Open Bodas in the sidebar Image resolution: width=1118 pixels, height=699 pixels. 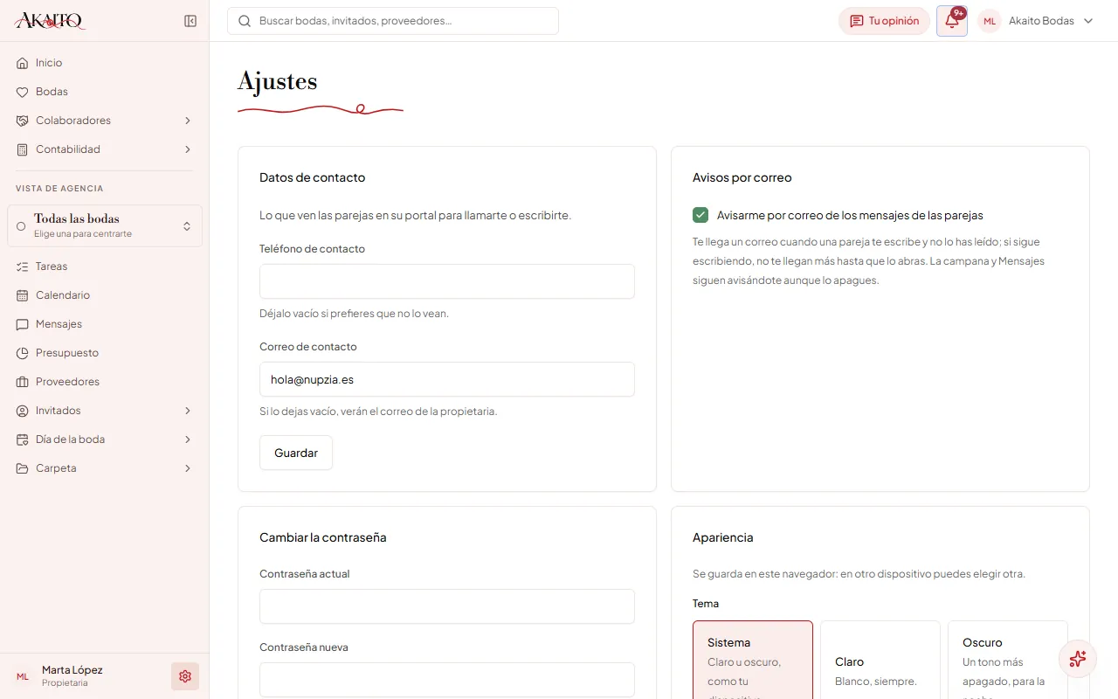point(105,92)
